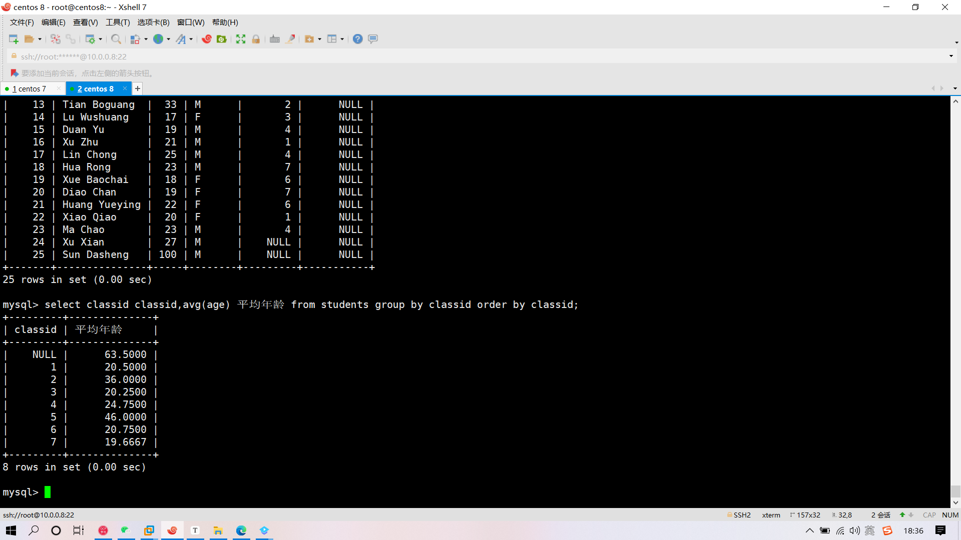
Task: Open Windows Start menu on taskbar
Action: coord(11,530)
